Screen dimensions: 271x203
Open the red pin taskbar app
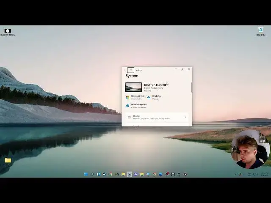[x=167, y=174]
